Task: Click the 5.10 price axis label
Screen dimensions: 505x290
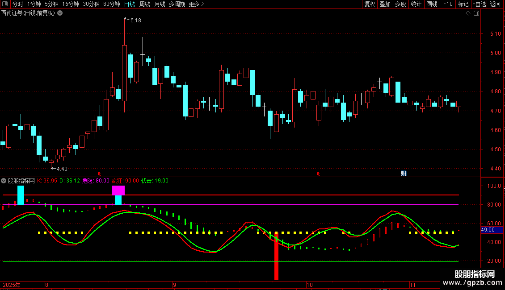Action: tap(495, 34)
